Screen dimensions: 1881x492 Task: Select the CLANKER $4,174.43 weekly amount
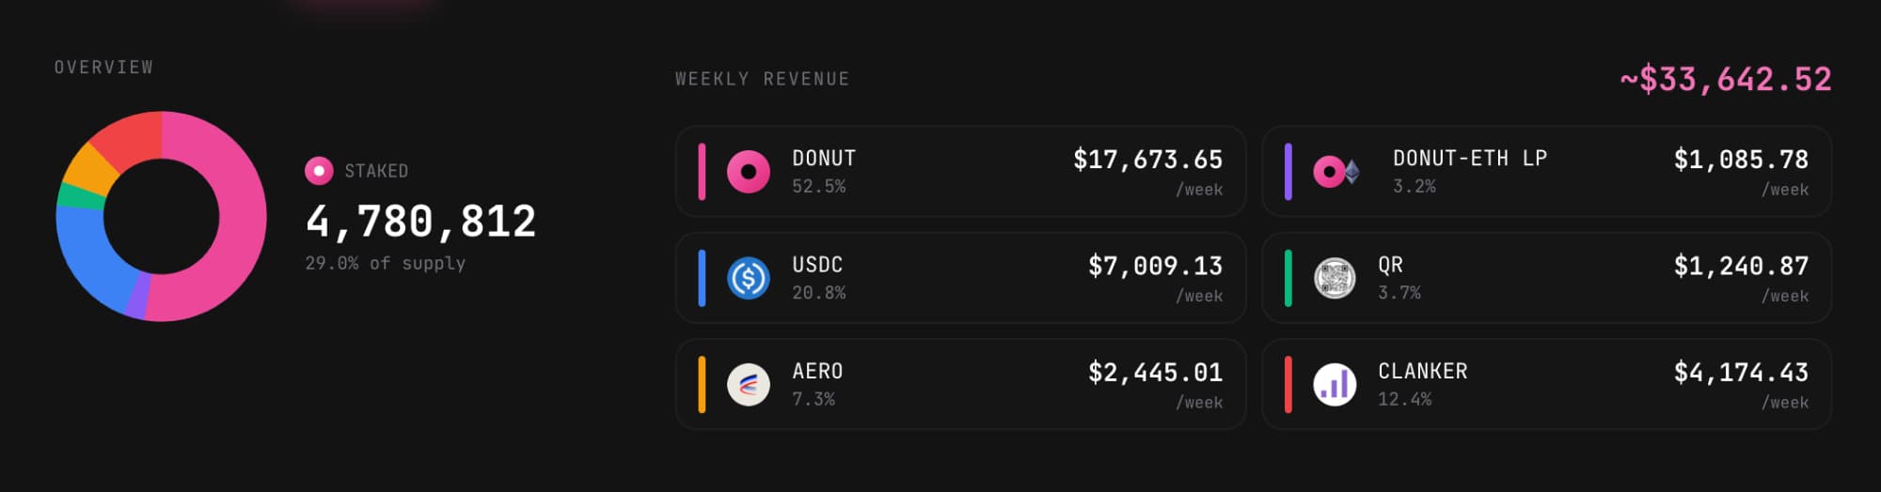[x=1740, y=373]
